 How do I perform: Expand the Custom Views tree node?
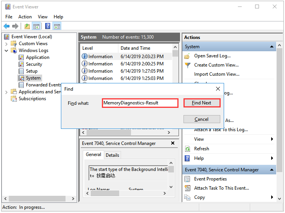pyautogui.click(x=7, y=44)
